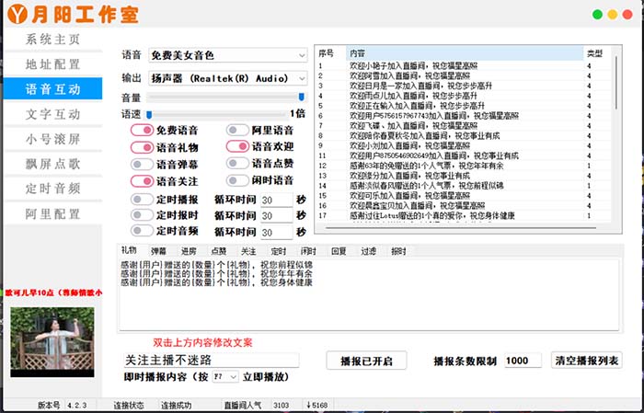Click the orange 月阳工作室 logo icon
Image resolution: width=644 pixels, height=413 pixels.
coord(17,16)
